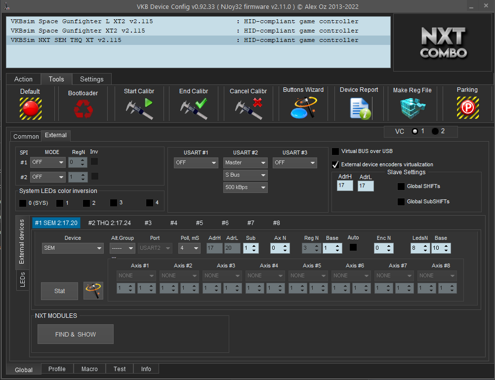The height and width of the screenshot is (380, 495).
Task: Expand the USART #1 dropdown
Action: pos(196,163)
